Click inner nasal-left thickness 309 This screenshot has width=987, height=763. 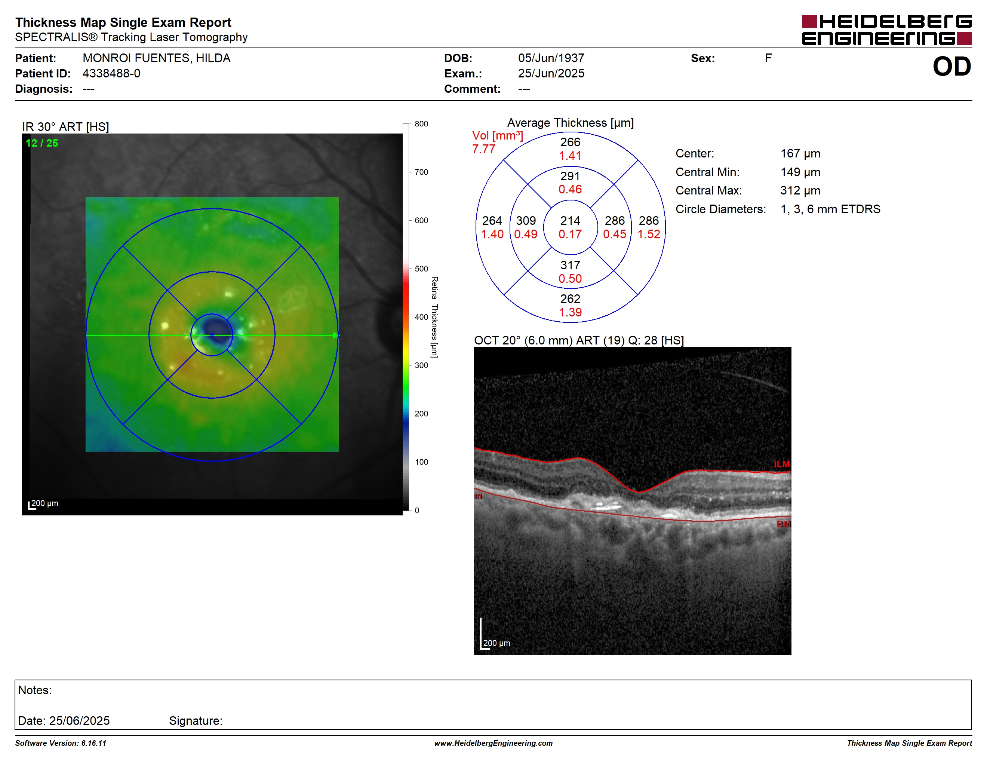click(x=526, y=221)
